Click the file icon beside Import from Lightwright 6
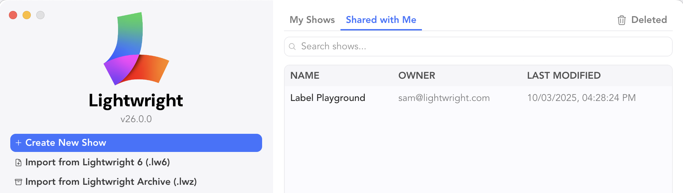The width and height of the screenshot is (683, 193). 18,163
